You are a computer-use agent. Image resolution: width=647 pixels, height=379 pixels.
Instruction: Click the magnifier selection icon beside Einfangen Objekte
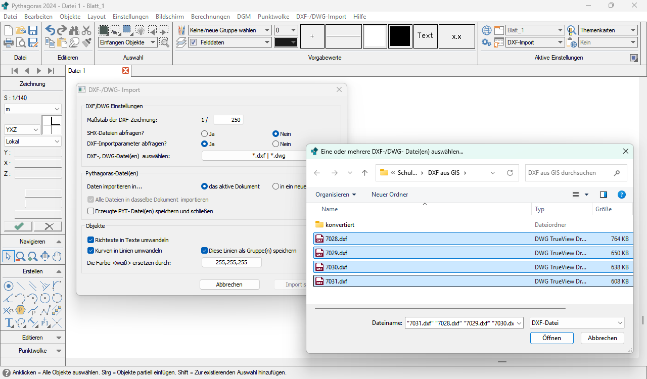pyautogui.click(x=164, y=42)
